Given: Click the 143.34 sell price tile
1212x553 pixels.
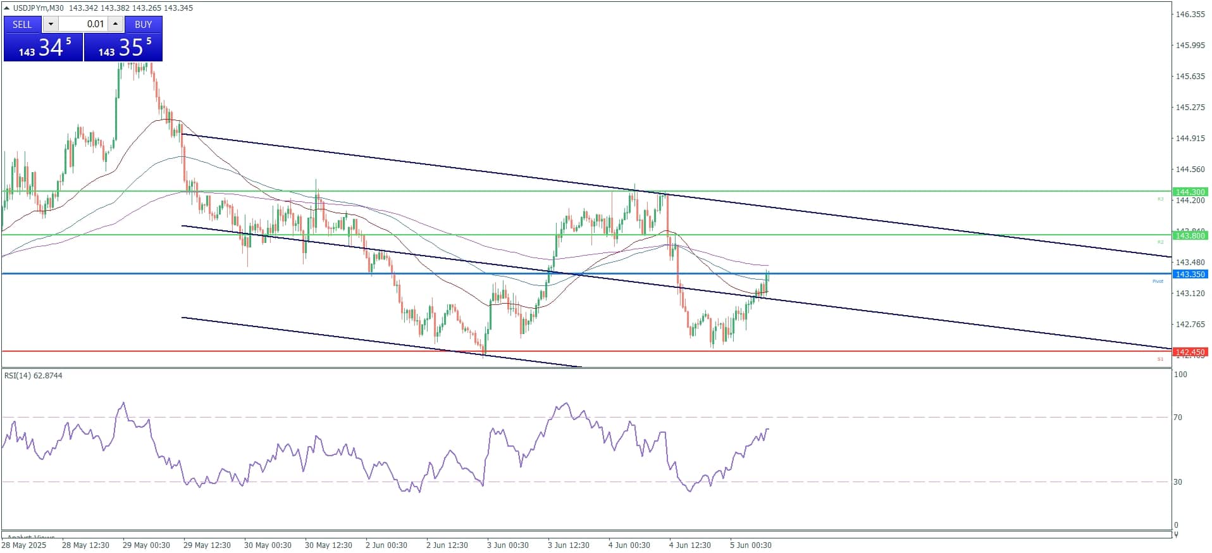Looking at the screenshot, I should click(43, 47).
